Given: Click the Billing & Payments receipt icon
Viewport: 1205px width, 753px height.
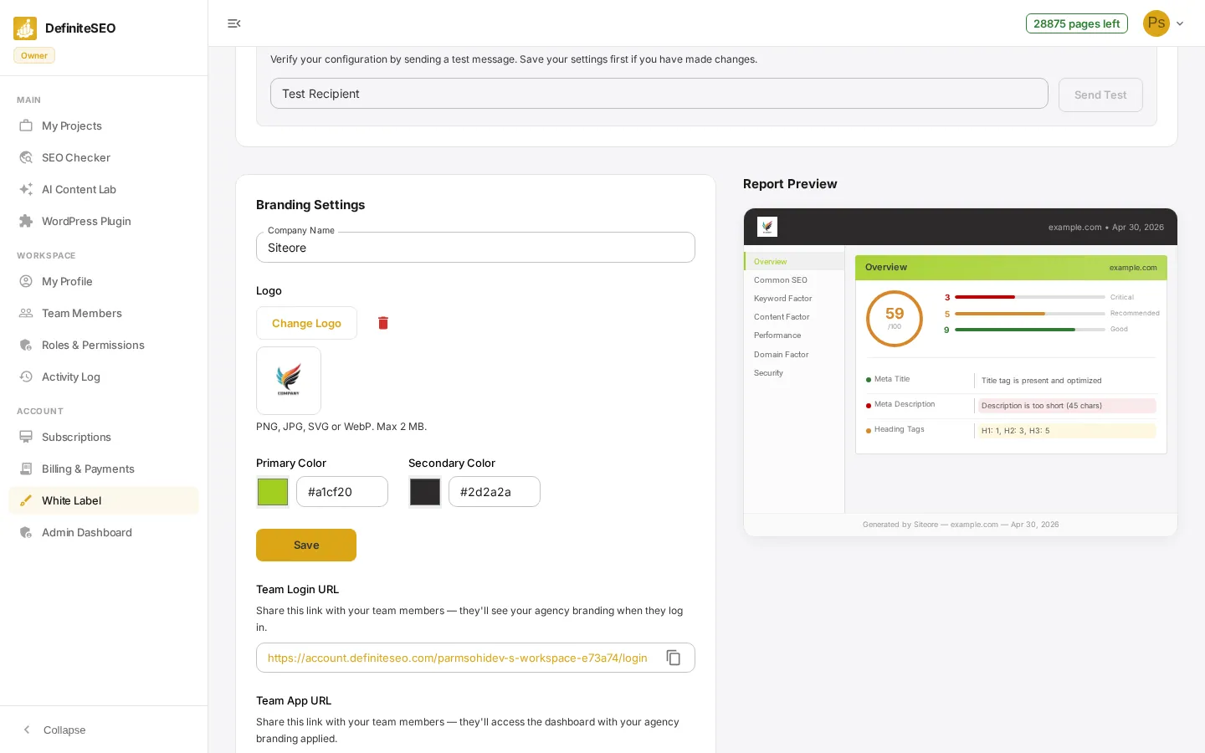Looking at the screenshot, I should pos(26,469).
